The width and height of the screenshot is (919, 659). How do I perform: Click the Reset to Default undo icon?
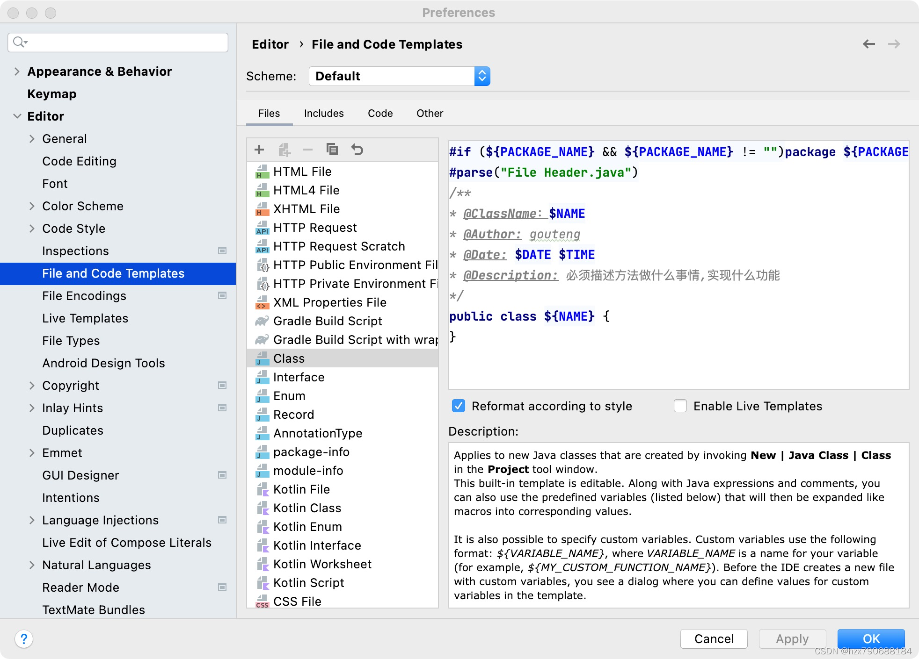point(357,150)
